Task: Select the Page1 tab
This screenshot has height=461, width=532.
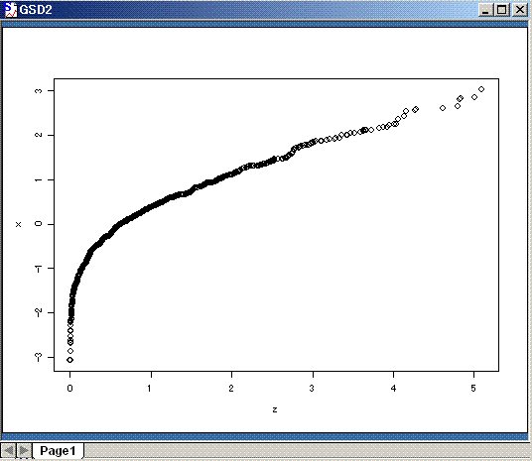Action: click(x=58, y=450)
